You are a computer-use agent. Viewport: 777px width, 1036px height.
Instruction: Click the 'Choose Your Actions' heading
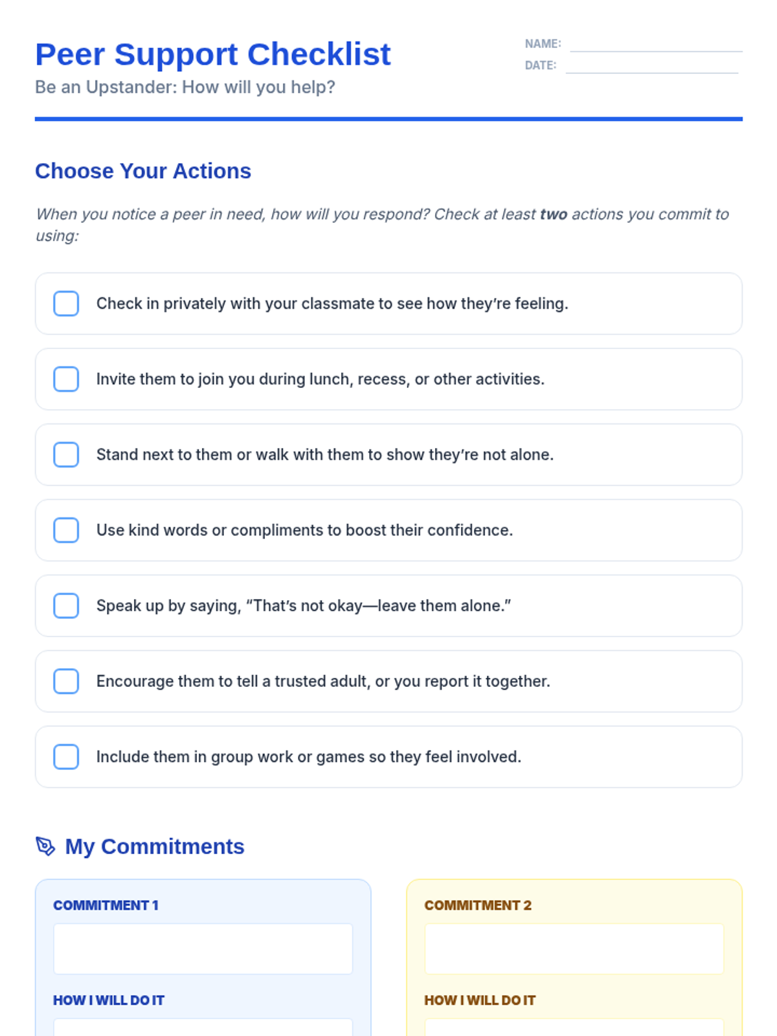pos(143,171)
